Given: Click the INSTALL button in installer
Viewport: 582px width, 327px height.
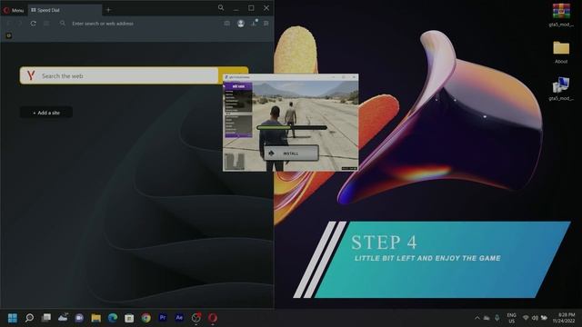Looking at the screenshot, I should (291, 154).
